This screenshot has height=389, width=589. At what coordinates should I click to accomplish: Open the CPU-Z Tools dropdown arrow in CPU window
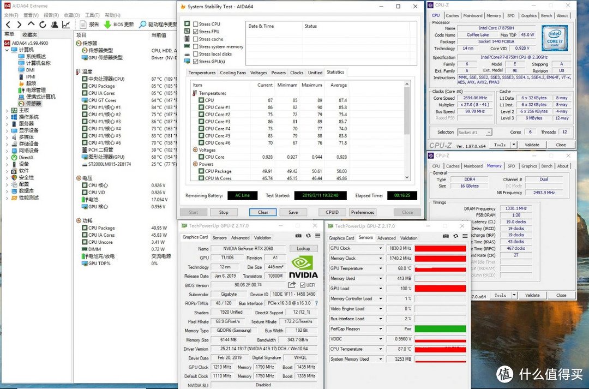[514, 145]
